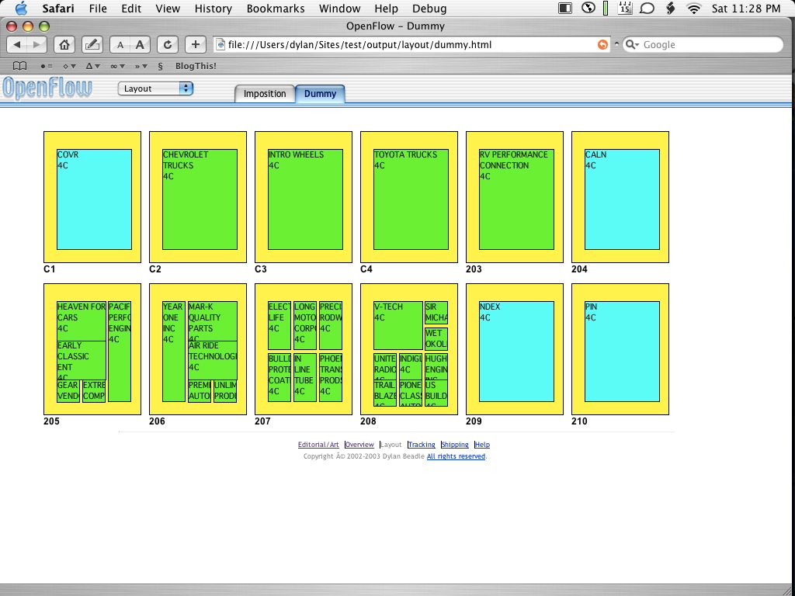This screenshot has width=795, height=596.
Task: Click the plus Add Bookmark button
Action: coord(195,44)
